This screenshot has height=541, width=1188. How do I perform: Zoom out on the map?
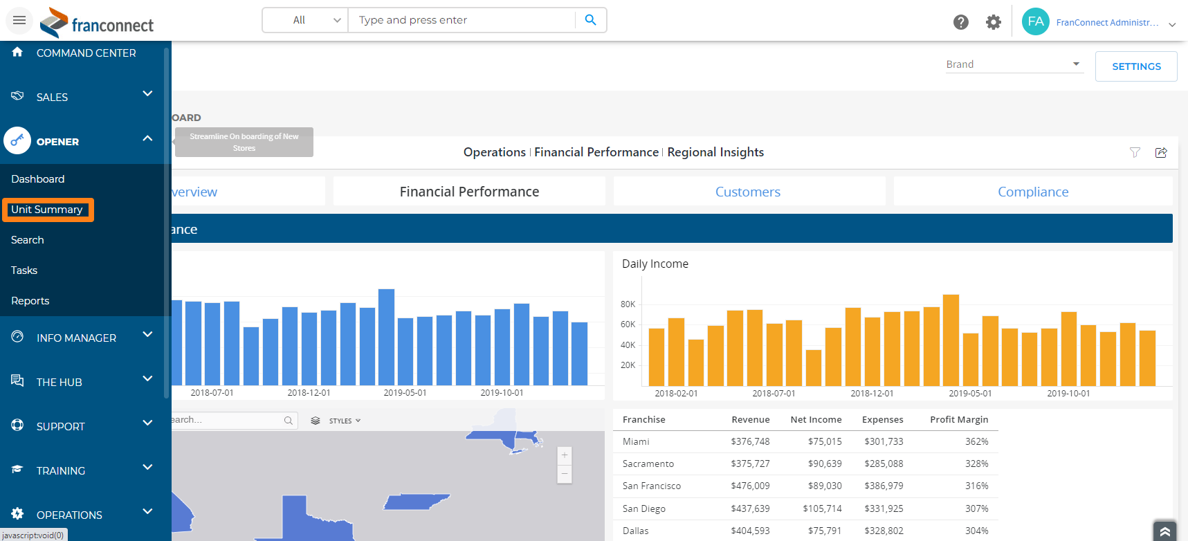[565, 474]
